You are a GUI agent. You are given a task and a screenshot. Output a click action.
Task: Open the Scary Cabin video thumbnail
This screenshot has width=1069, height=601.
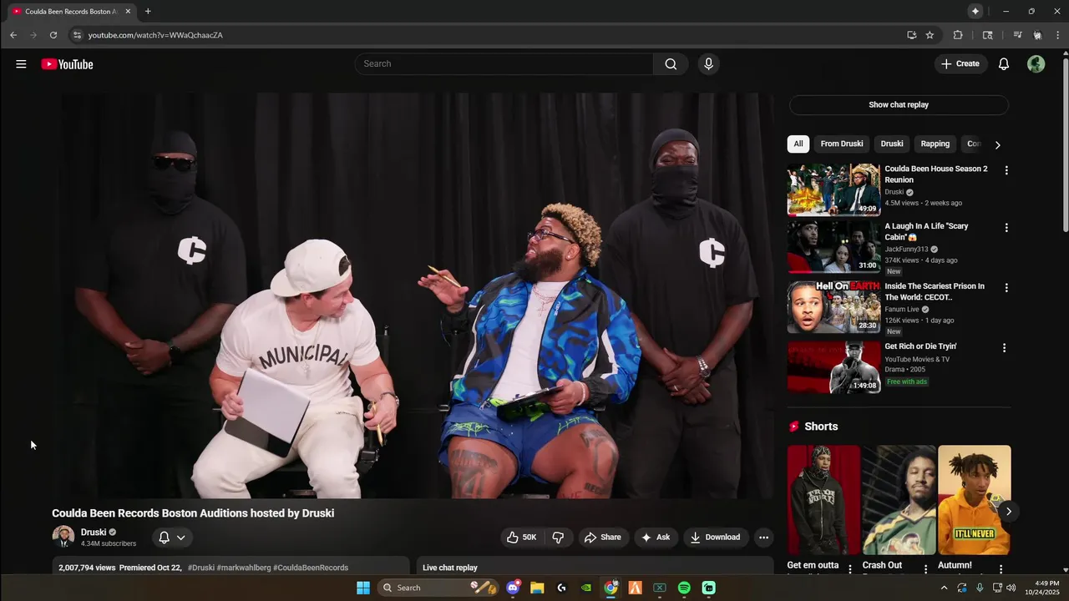tap(833, 247)
